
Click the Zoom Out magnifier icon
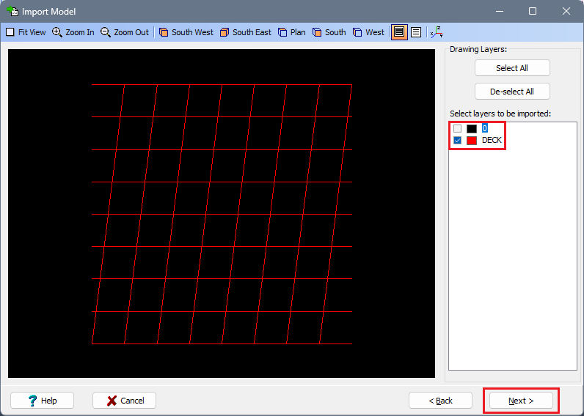click(x=106, y=32)
